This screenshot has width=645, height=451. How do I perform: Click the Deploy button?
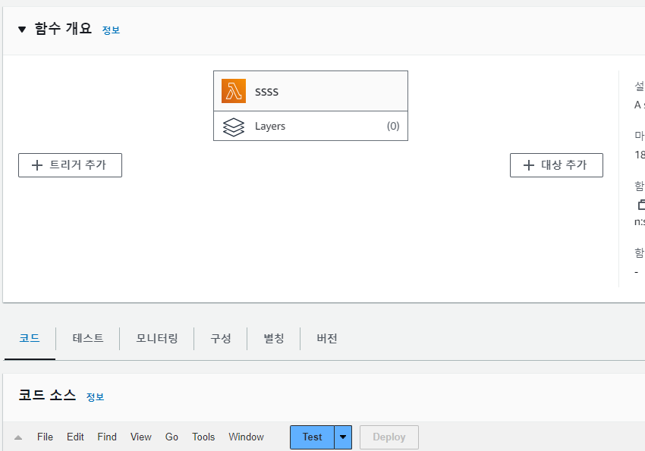pos(389,437)
